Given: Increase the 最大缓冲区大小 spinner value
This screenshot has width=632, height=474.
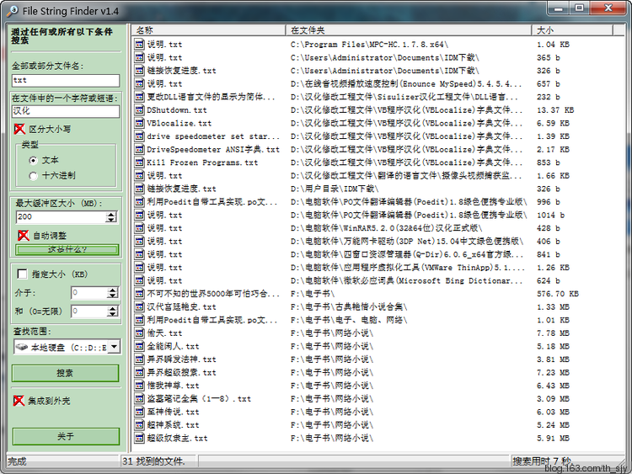Looking at the screenshot, I should [x=111, y=214].
